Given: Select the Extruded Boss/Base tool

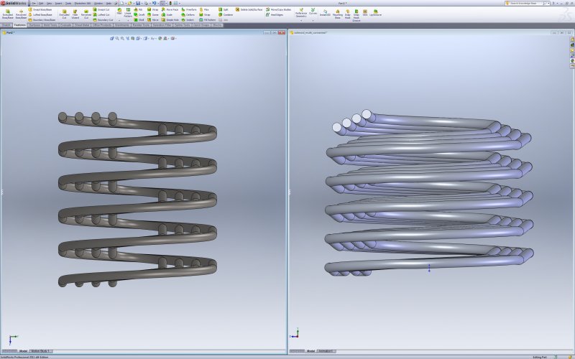Looking at the screenshot, I should point(8,14).
